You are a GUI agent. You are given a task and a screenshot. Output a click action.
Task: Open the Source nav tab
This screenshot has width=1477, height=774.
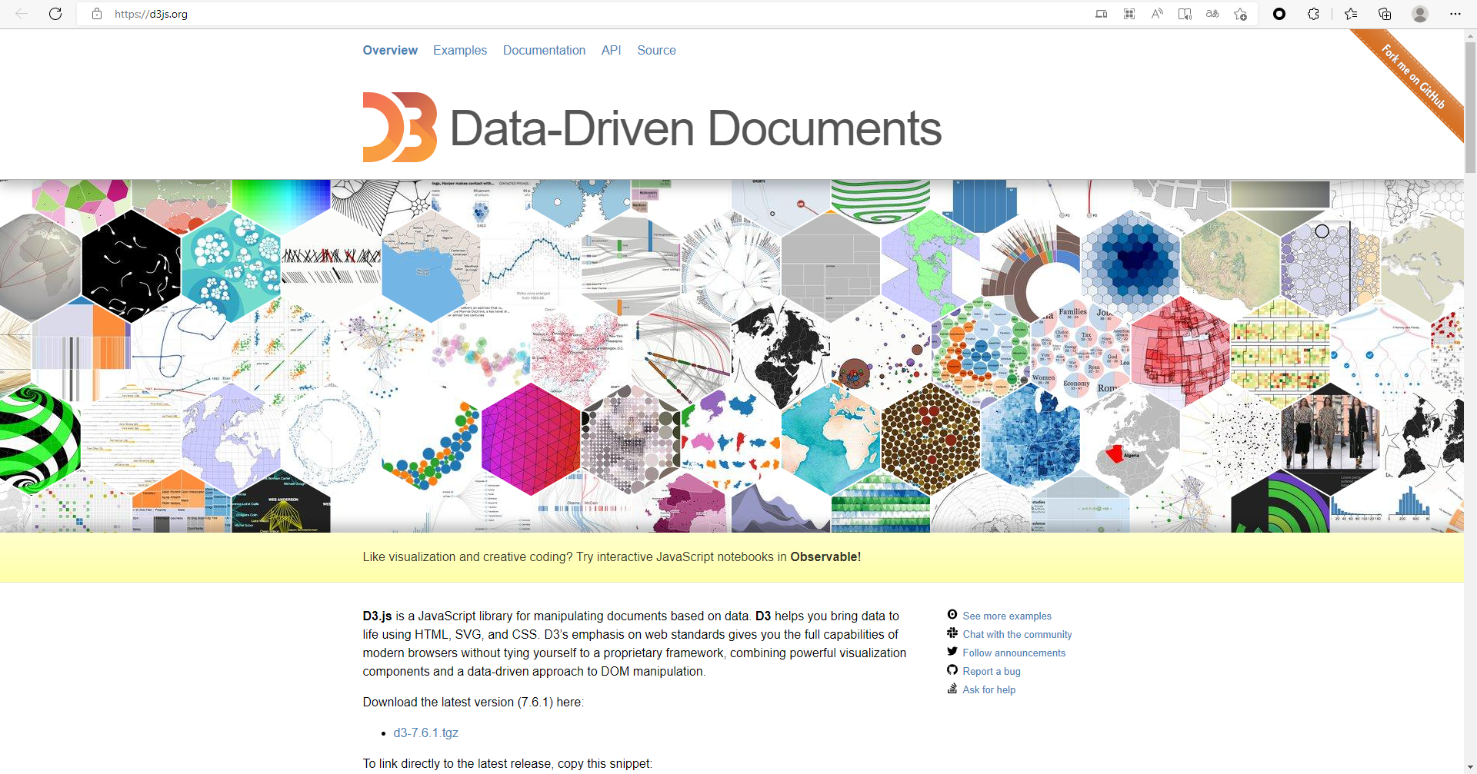pyautogui.click(x=656, y=50)
